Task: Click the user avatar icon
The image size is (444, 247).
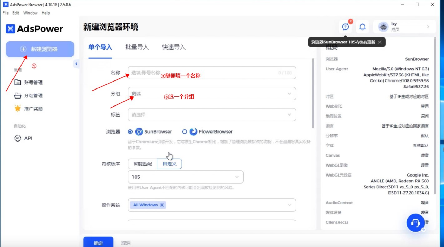Action: (x=383, y=27)
